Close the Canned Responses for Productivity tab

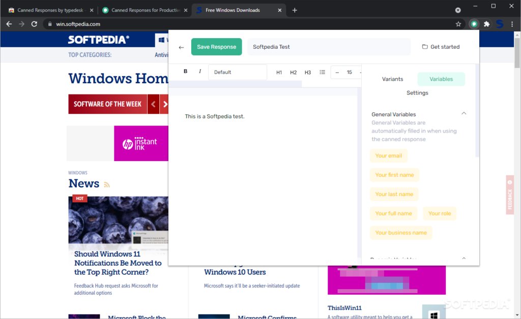185,10
